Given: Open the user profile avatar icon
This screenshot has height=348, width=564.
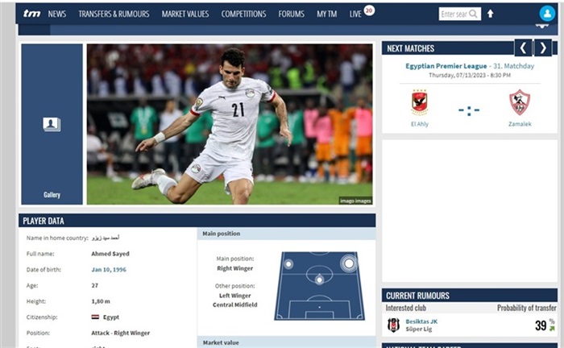Looking at the screenshot, I should 547,14.
